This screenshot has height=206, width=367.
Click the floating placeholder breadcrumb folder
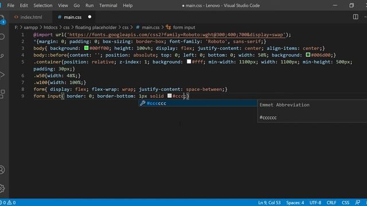click(96, 27)
